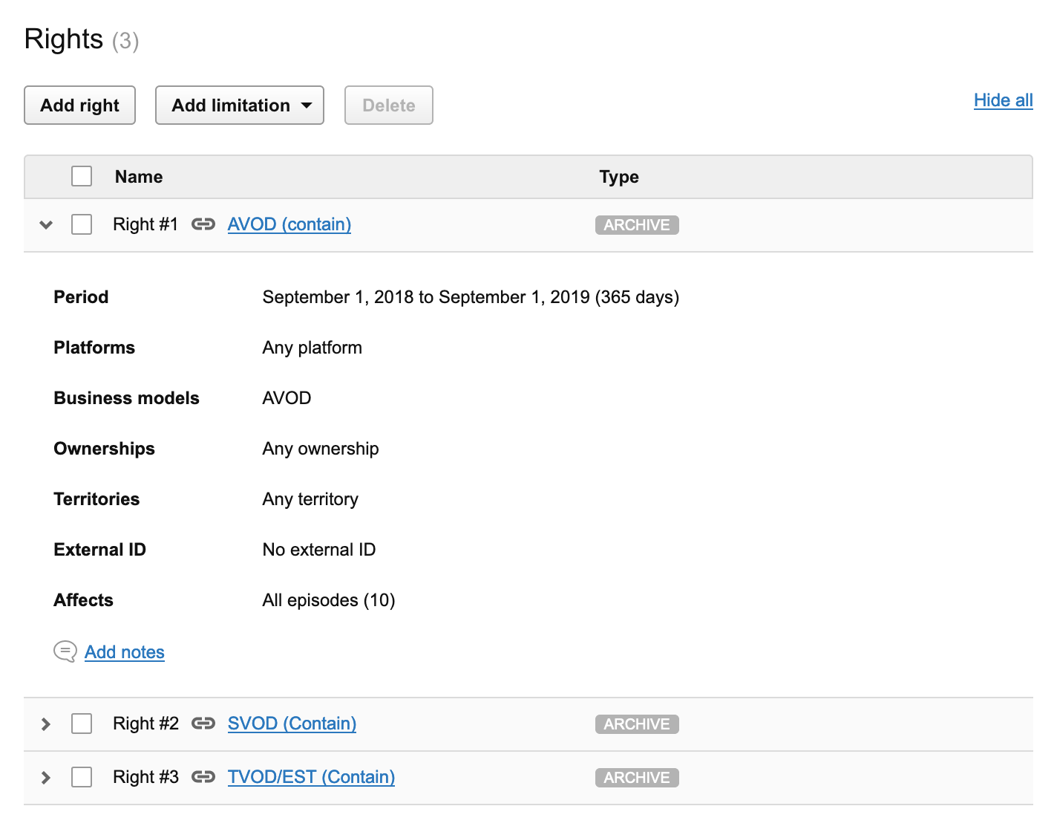Image resolution: width=1057 pixels, height=832 pixels.
Task: Open the Add limitation dropdown
Action: pos(239,105)
